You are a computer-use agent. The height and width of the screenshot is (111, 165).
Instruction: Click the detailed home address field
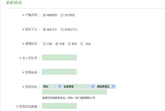(x=74, y=92)
